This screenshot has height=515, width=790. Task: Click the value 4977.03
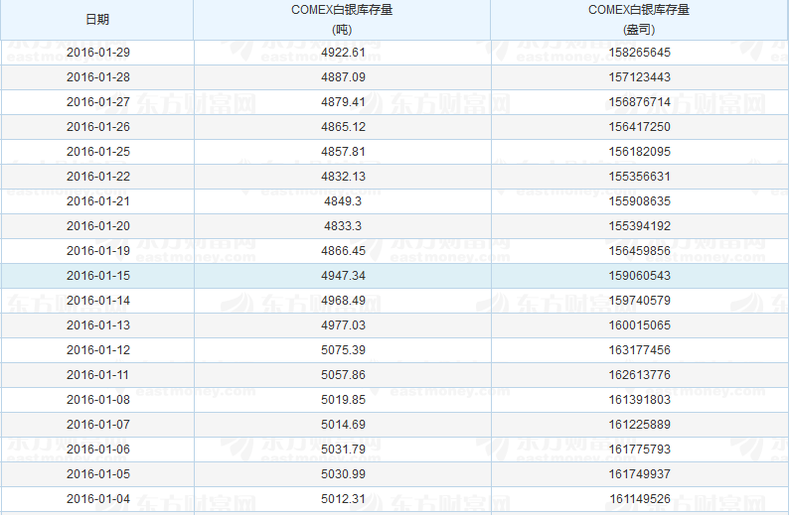tap(343, 325)
